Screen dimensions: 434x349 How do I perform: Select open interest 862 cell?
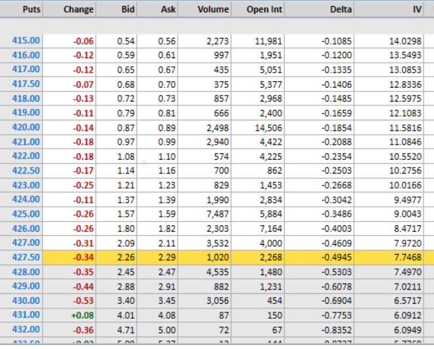pyautogui.click(x=274, y=171)
